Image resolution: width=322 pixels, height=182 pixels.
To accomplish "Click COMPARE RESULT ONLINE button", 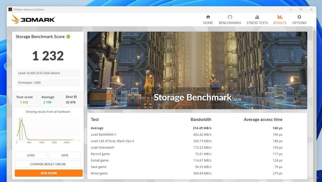I will point(48,164).
